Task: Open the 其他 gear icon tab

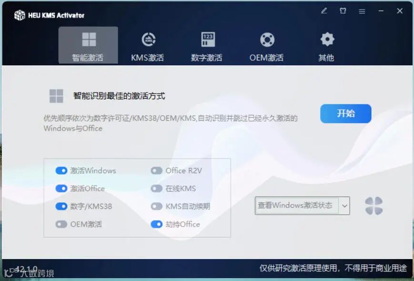Action: pyautogui.click(x=327, y=39)
